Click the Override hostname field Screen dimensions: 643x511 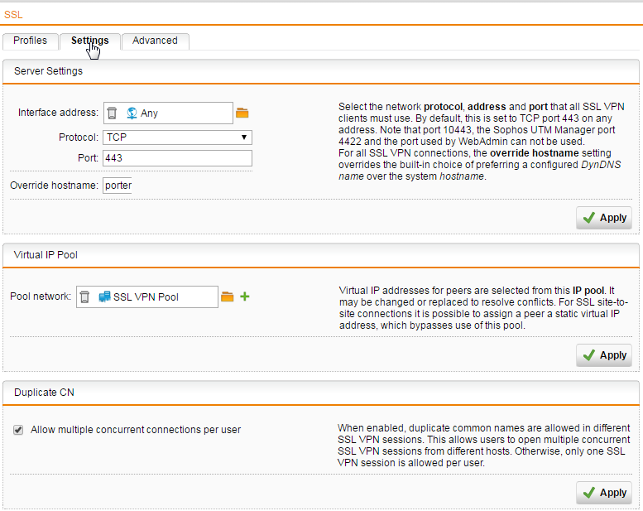click(x=118, y=186)
